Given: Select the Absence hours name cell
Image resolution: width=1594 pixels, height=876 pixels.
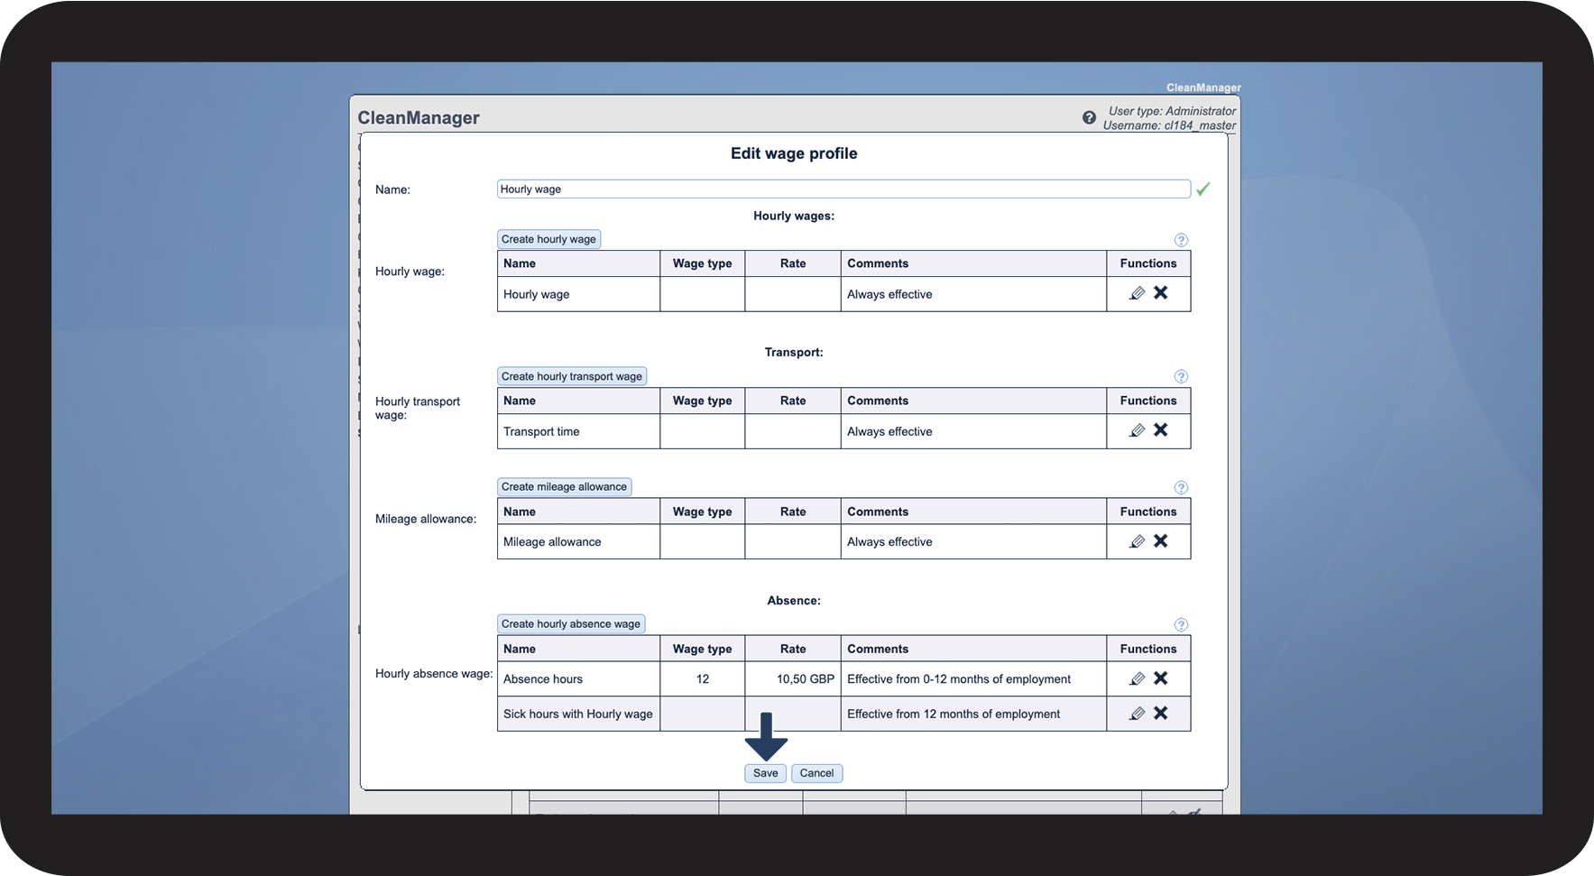Looking at the screenshot, I should tap(578, 679).
